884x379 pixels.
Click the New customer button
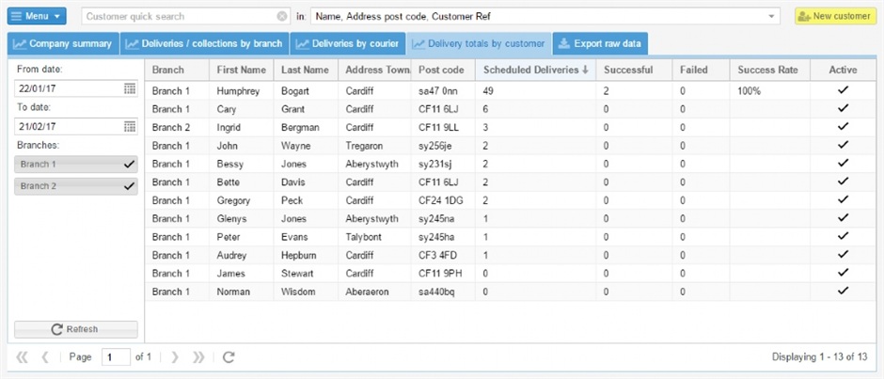coord(835,16)
